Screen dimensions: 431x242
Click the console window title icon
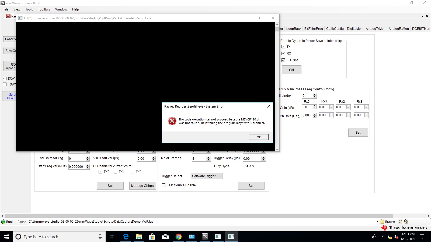20,18
